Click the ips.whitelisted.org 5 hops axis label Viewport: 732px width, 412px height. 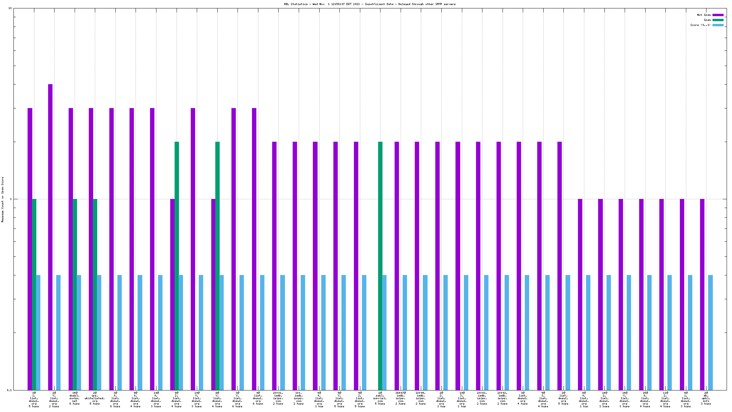[x=95, y=398]
